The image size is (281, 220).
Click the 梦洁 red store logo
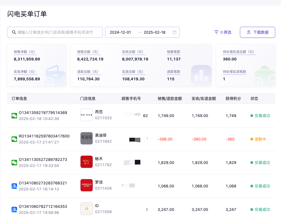pos(86,185)
